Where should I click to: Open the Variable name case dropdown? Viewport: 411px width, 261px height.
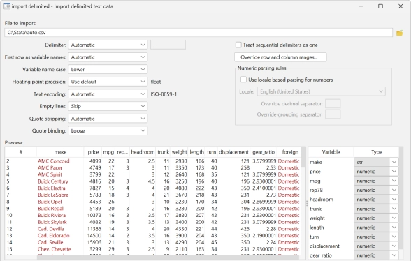point(108,69)
